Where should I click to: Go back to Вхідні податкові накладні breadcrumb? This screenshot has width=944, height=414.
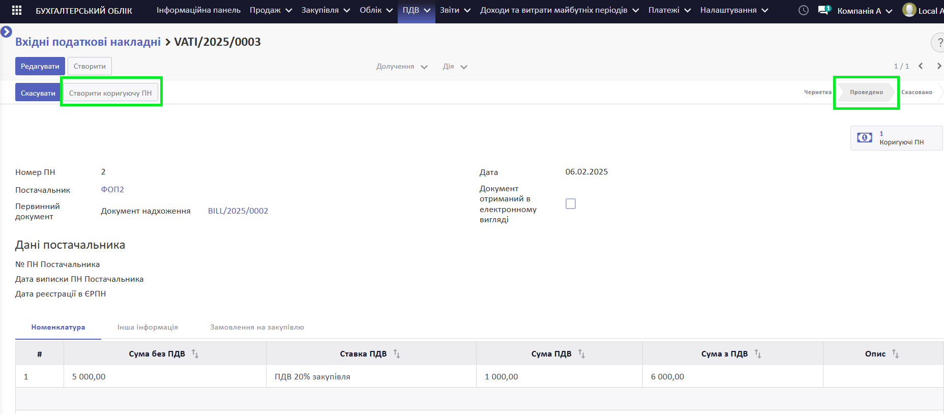click(88, 42)
